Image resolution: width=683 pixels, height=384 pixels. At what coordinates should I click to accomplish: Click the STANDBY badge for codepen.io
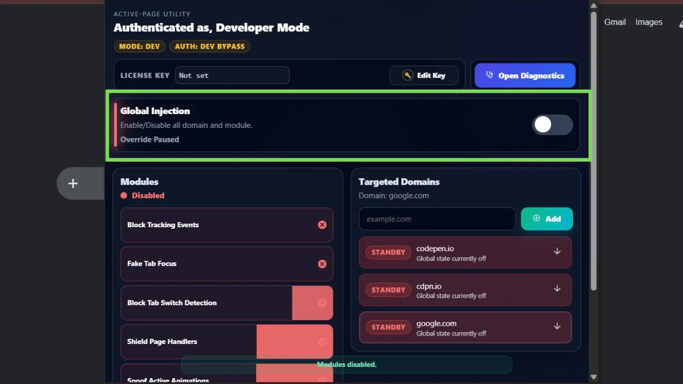point(388,252)
